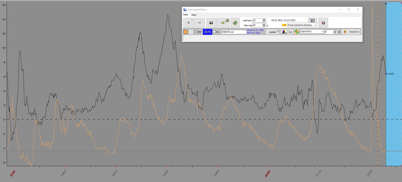Image resolution: width=402 pixels, height=182 pixels.
Task: Click the 6.3472 value label on the chart
Action: click(x=390, y=74)
